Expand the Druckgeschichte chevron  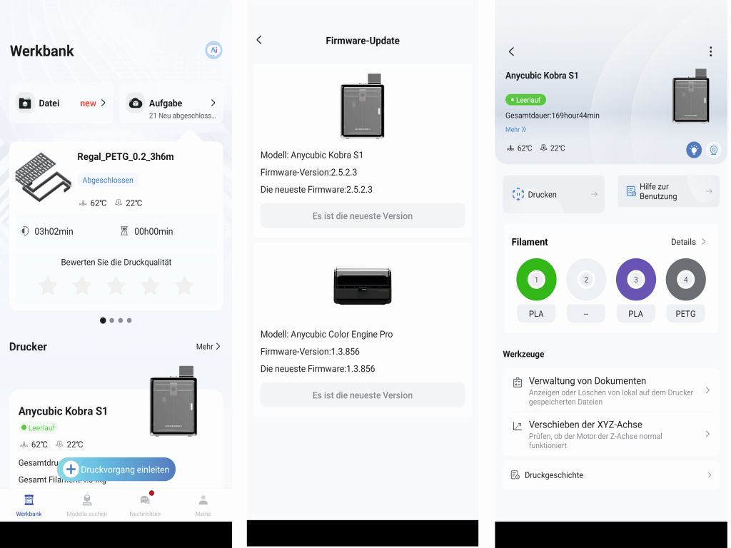(x=709, y=475)
